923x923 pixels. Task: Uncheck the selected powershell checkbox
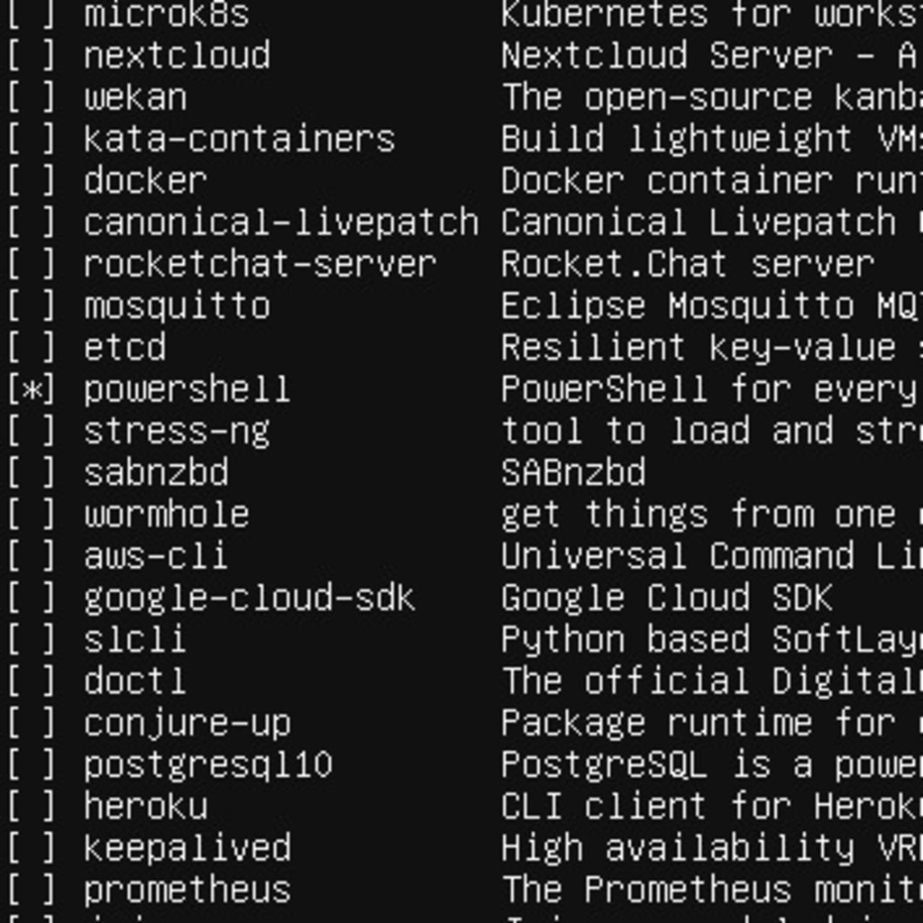click(32, 389)
